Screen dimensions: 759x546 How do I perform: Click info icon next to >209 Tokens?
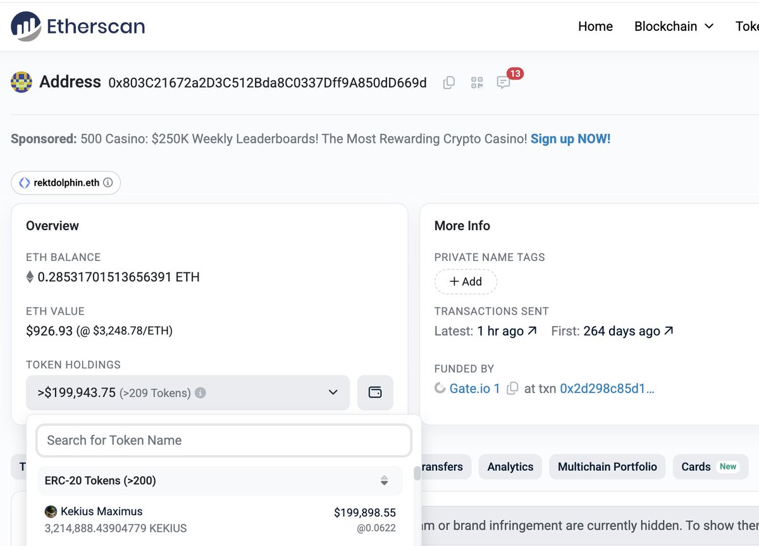point(201,393)
